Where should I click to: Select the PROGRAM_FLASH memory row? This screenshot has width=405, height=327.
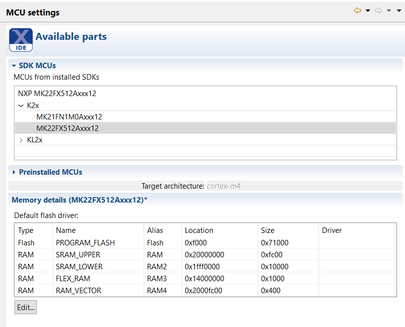click(x=85, y=243)
